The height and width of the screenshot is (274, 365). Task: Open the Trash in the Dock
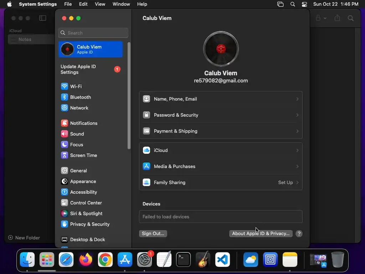[338, 260]
